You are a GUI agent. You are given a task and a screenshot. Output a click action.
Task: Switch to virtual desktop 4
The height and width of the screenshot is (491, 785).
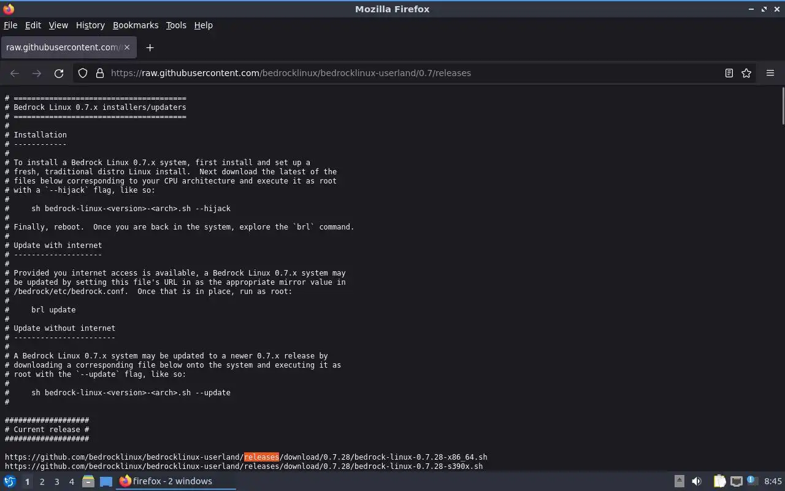[71, 482]
